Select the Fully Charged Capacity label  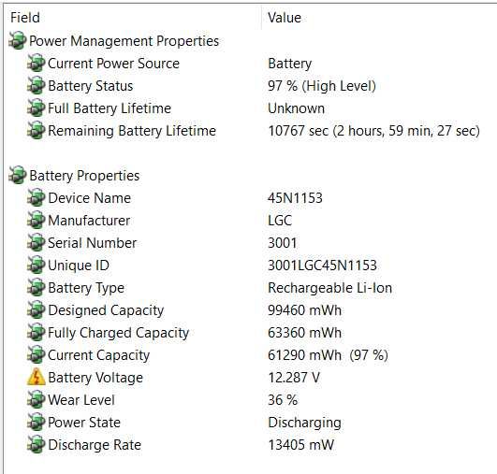[118, 333]
